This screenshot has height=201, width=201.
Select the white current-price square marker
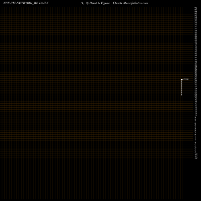pyautogui.click(x=182, y=79)
